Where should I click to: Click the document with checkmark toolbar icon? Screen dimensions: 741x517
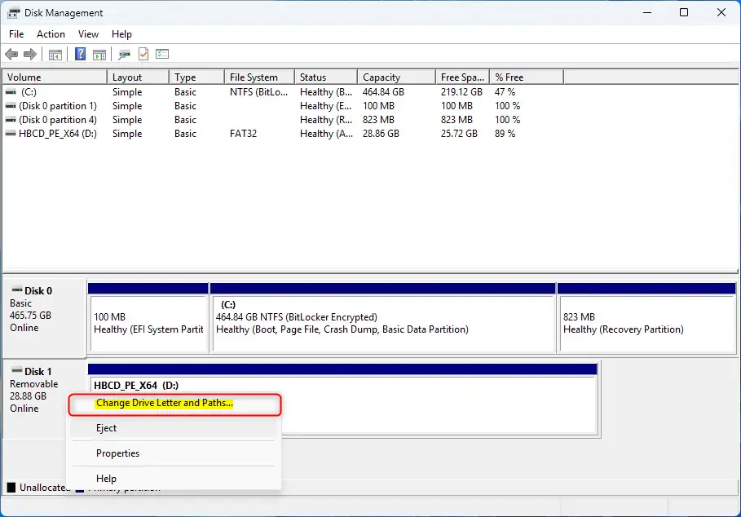pyautogui.click(x=143, y=55)
